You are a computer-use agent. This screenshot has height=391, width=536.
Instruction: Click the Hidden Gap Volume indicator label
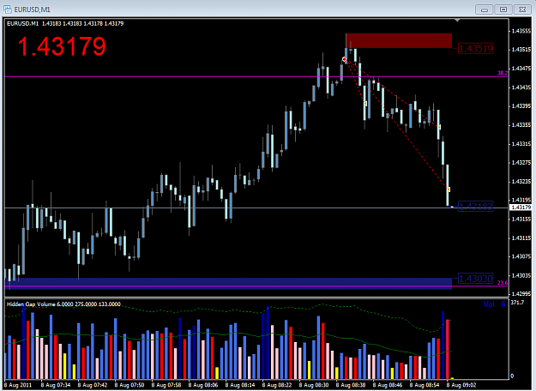[63, 304]
